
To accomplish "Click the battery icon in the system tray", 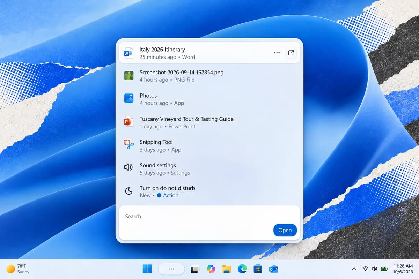I will tap(384, 269).
